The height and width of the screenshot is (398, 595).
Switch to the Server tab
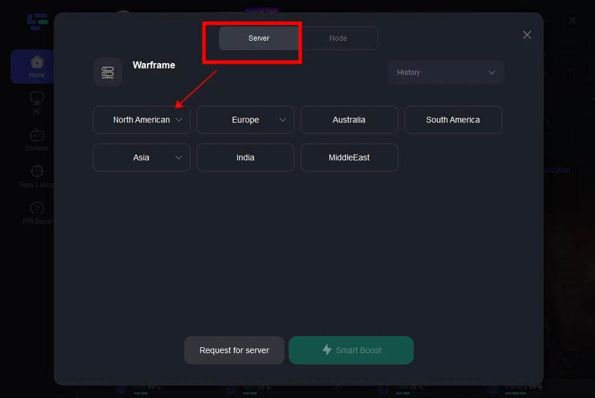[x=259, y=38]
